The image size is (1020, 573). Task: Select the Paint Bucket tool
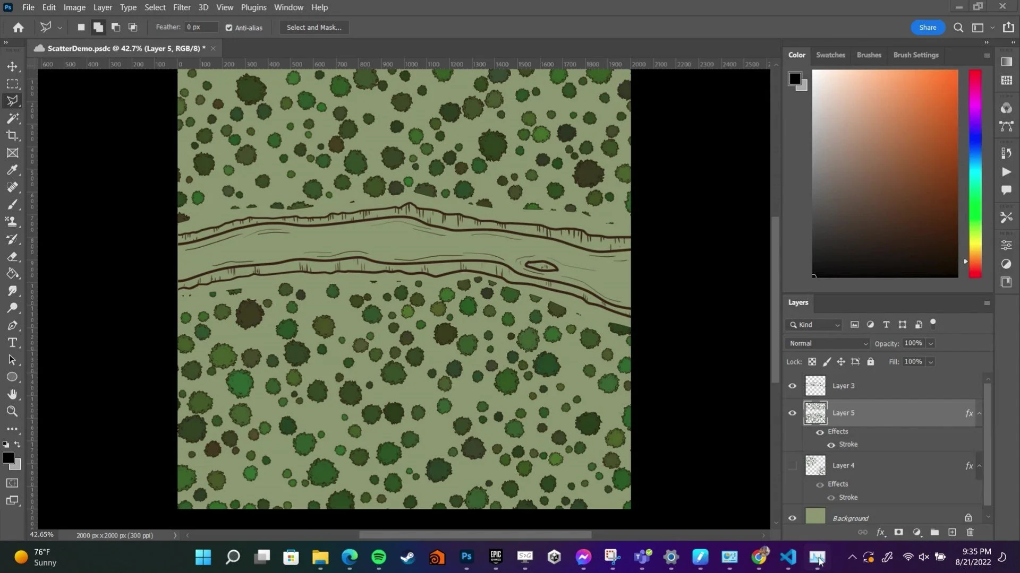[12, 274]
